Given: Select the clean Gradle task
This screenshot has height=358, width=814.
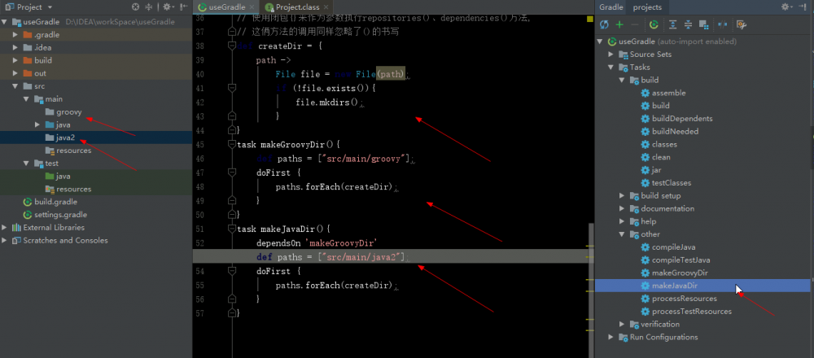Looking at the screenshot, I should tap(661, 157).
